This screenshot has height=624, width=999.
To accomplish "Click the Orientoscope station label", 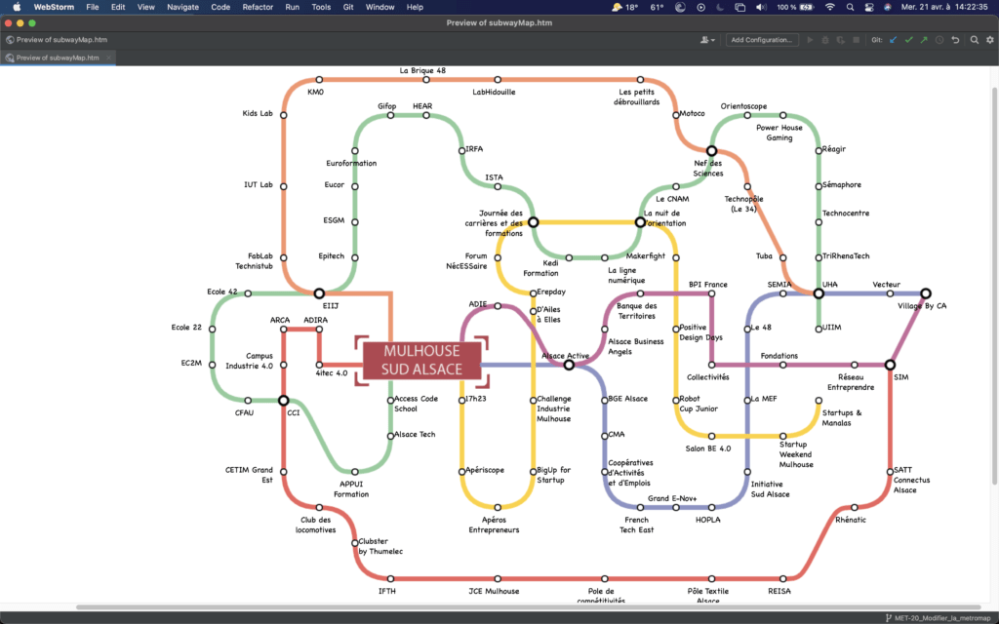I will click(x=743, y=106).
